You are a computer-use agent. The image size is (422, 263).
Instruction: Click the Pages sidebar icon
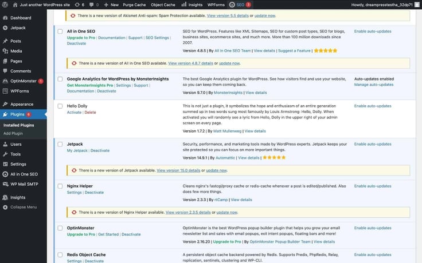click(x=5, y=61)
